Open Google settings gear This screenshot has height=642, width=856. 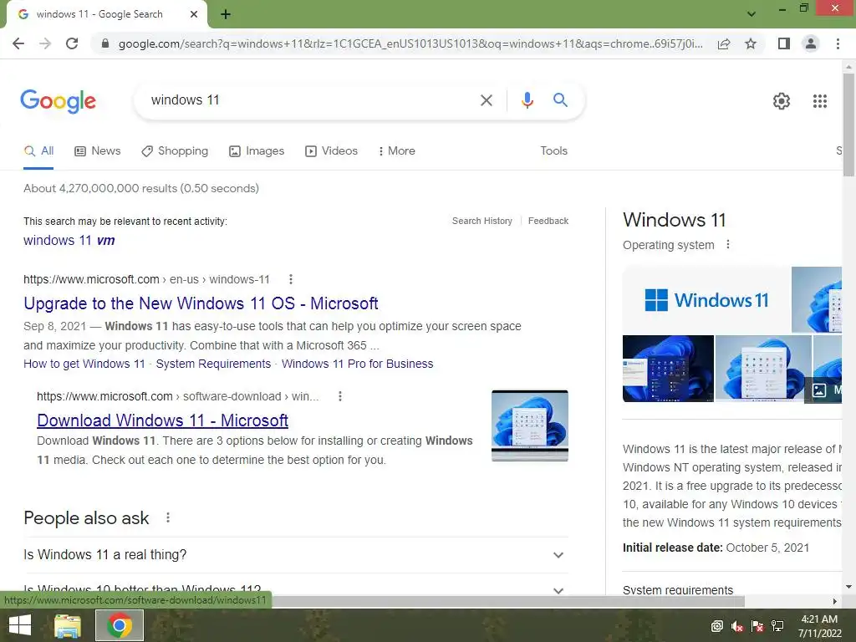click(782, 101)
